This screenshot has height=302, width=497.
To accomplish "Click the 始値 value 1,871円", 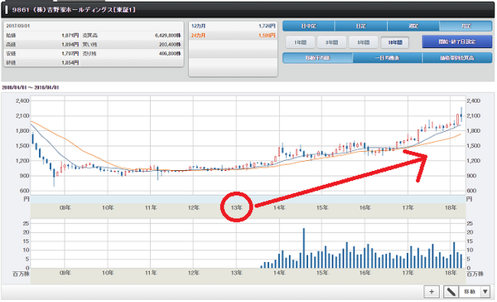I will coord(70,35).
